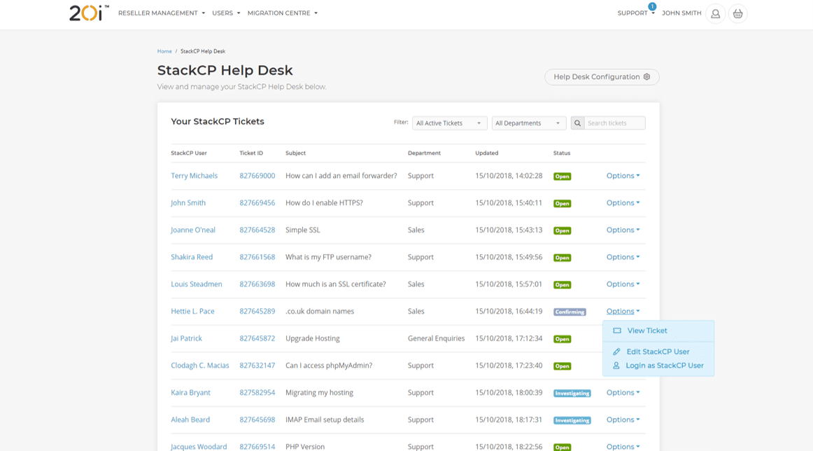Click the support notification badge
The width and height of the screenshot is (813, 451).
click(x=652, y=6)
